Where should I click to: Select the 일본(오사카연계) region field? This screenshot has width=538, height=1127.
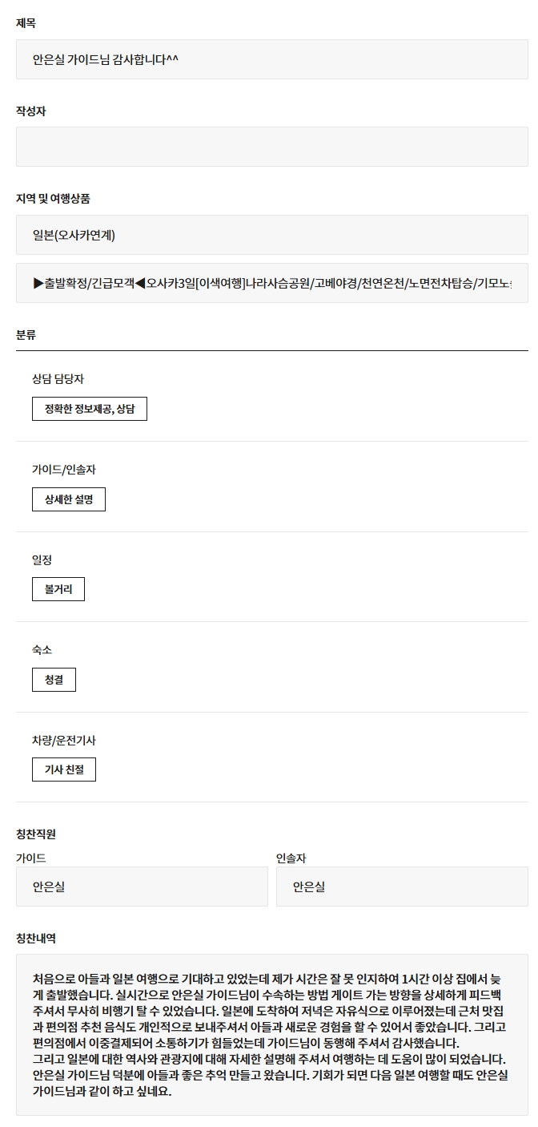click(271, 235)
